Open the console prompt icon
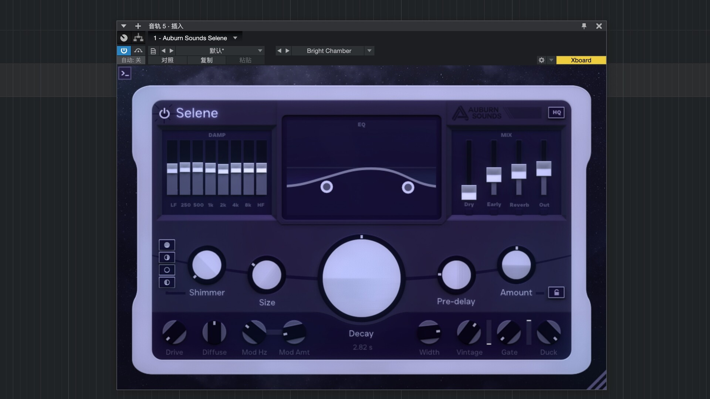This screenshot has height=399, width=710. (125, 74)
